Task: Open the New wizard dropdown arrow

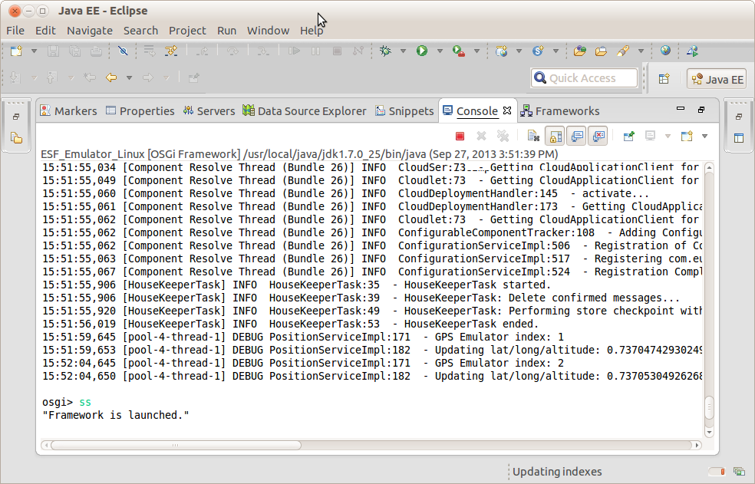Action: click(x=34, y=51)
